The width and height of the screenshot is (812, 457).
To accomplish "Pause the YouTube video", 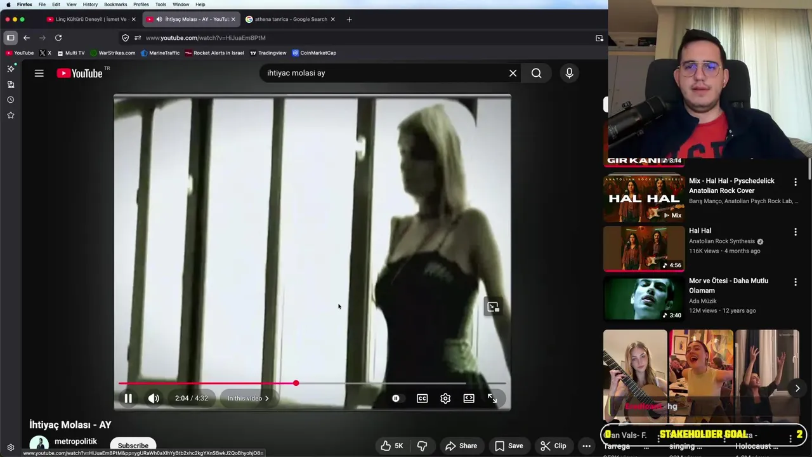I will (x=128, y=399).
